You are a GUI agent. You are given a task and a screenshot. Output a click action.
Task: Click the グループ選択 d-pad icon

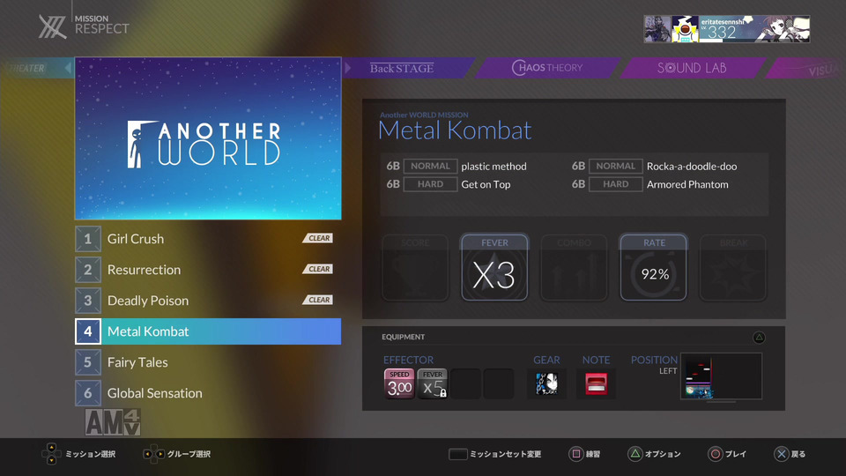click(153, 455)
